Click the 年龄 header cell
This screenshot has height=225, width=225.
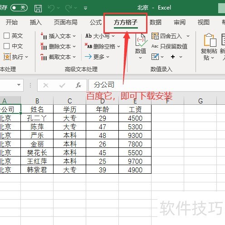pyautogui.click(x=103, y=109)
